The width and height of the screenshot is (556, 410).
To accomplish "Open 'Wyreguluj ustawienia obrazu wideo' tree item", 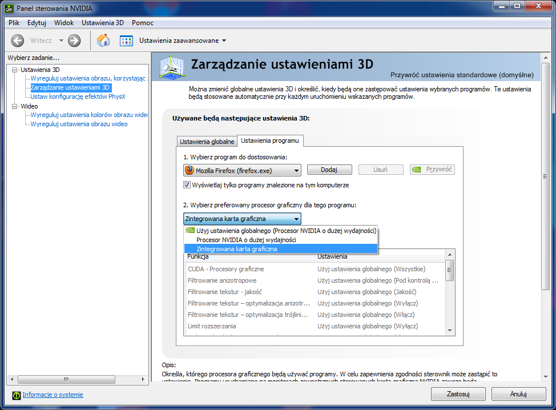I will click(x=79, y=124).
